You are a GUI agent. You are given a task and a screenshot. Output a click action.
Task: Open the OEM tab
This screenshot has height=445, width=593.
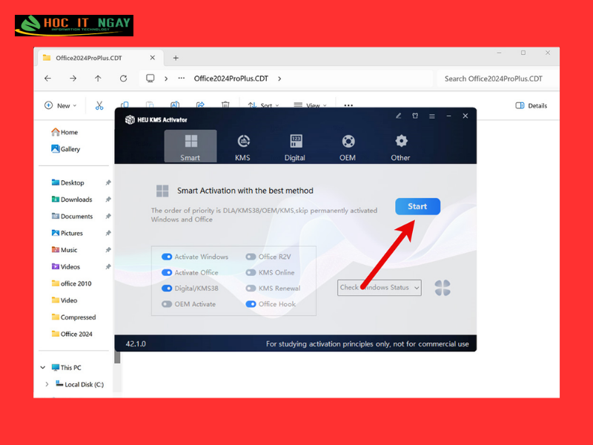(348, 146)
